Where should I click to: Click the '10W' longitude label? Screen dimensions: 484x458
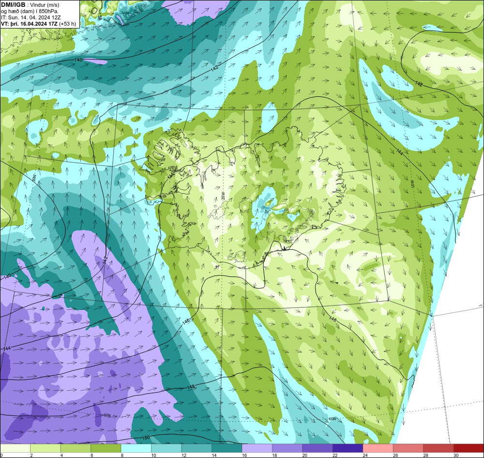[413, 184]
